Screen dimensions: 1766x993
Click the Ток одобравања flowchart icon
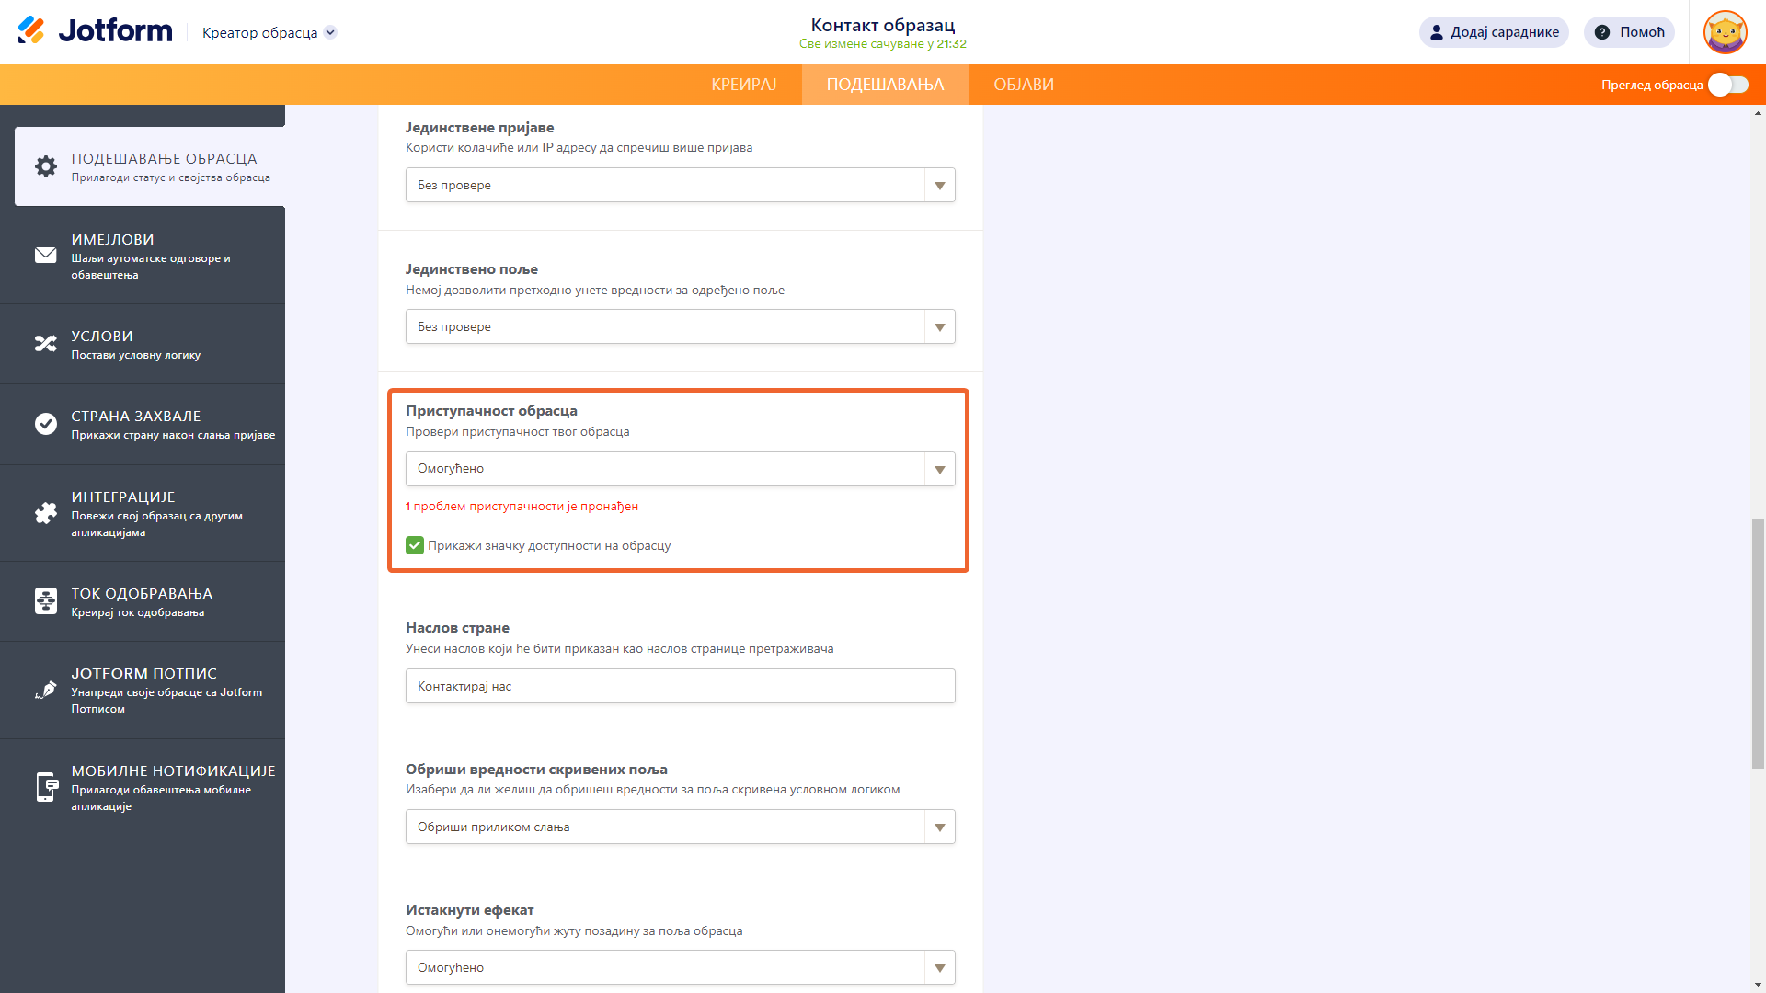click(x=46, y=601)
